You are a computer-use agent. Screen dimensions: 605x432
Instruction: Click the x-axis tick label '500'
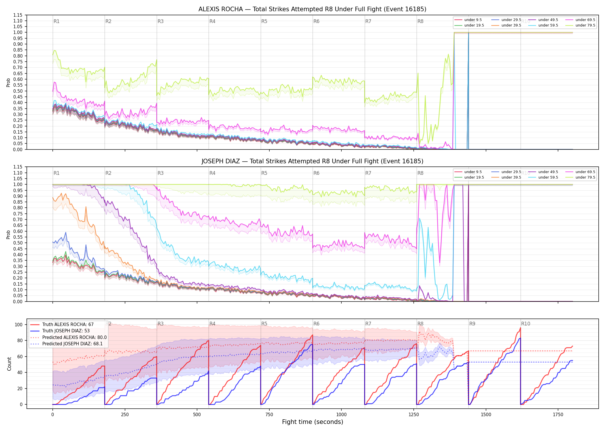click(197, 415)
